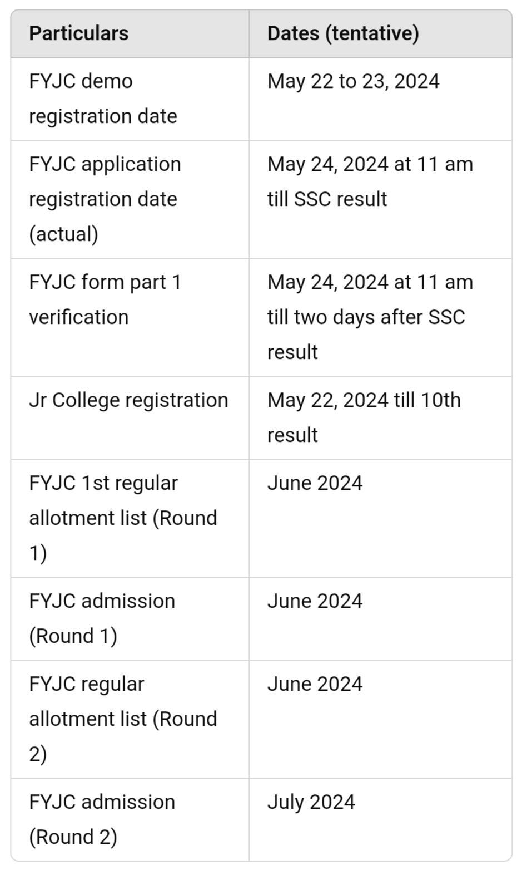This screenshot has height=870, width=517.
Task: Click the '(actual)' text in Particulars column
Action: [x=63, y=234]
